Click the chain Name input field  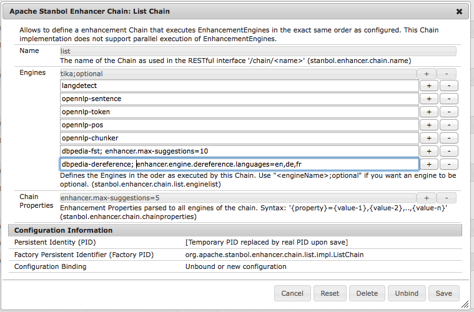[257, 52]
